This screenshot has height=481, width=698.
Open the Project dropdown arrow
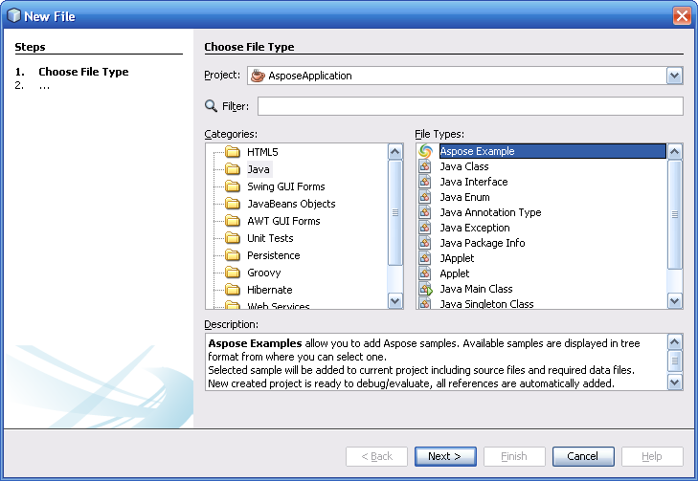coord(674,76)
